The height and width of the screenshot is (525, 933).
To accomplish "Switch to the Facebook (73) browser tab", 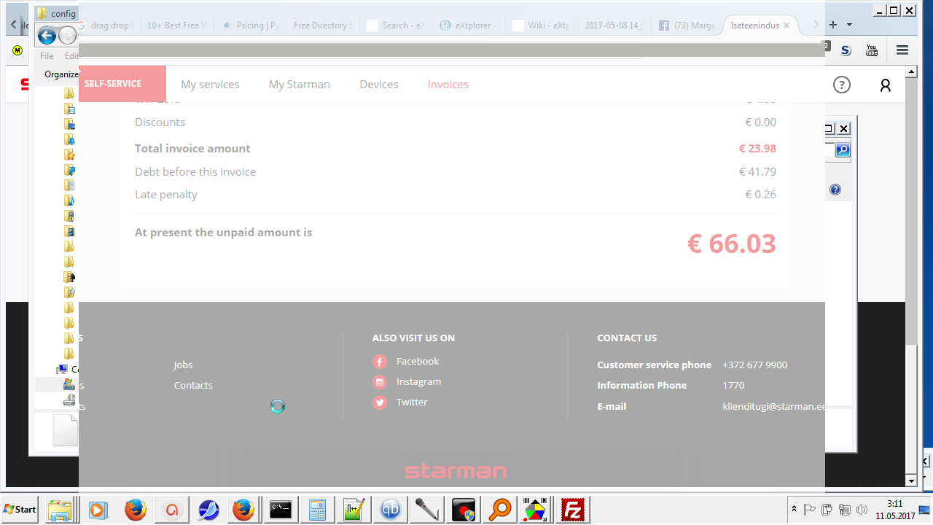I will (687, 26).
